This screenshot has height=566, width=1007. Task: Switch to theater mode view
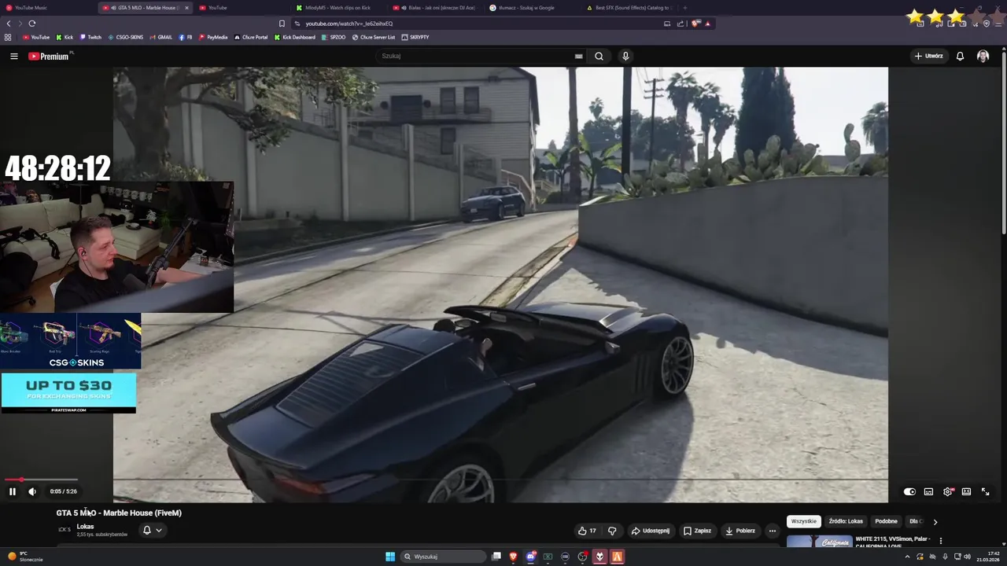966,491
